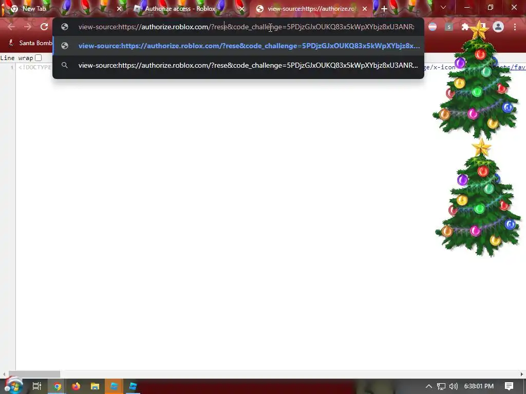Close the Authorize access - Roblox tab
Screen dimensions: 526x394
(x=241, y=9)
